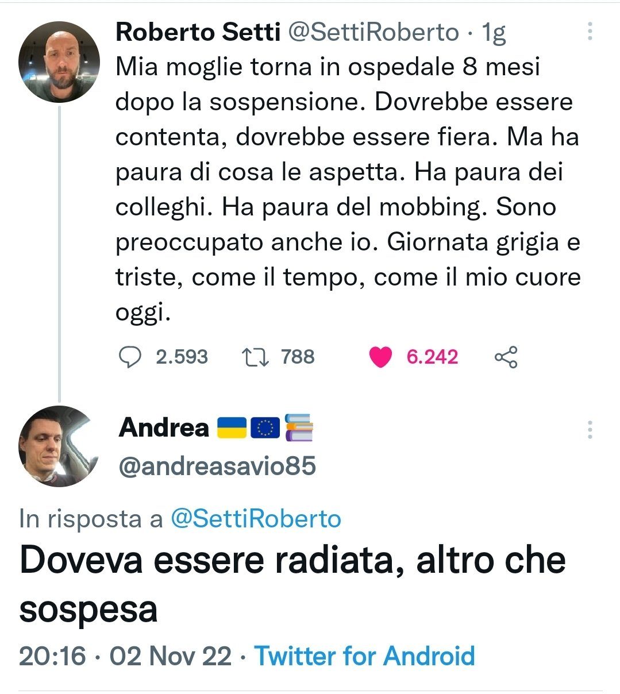Open the three-dot menu on Andrea's reply
The height and width of the screenshot is (694, 620).
(590, 429)
